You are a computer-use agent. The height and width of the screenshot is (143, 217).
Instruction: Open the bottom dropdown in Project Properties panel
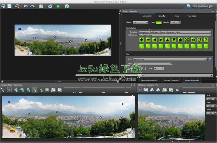175,75
